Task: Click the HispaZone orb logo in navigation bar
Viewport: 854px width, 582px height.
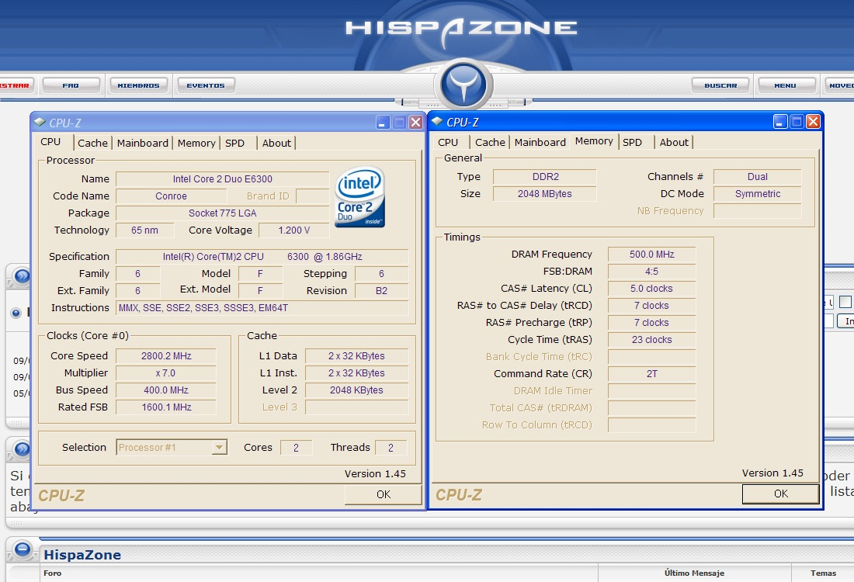Action: pyautogui.click(x=465, y=85)
